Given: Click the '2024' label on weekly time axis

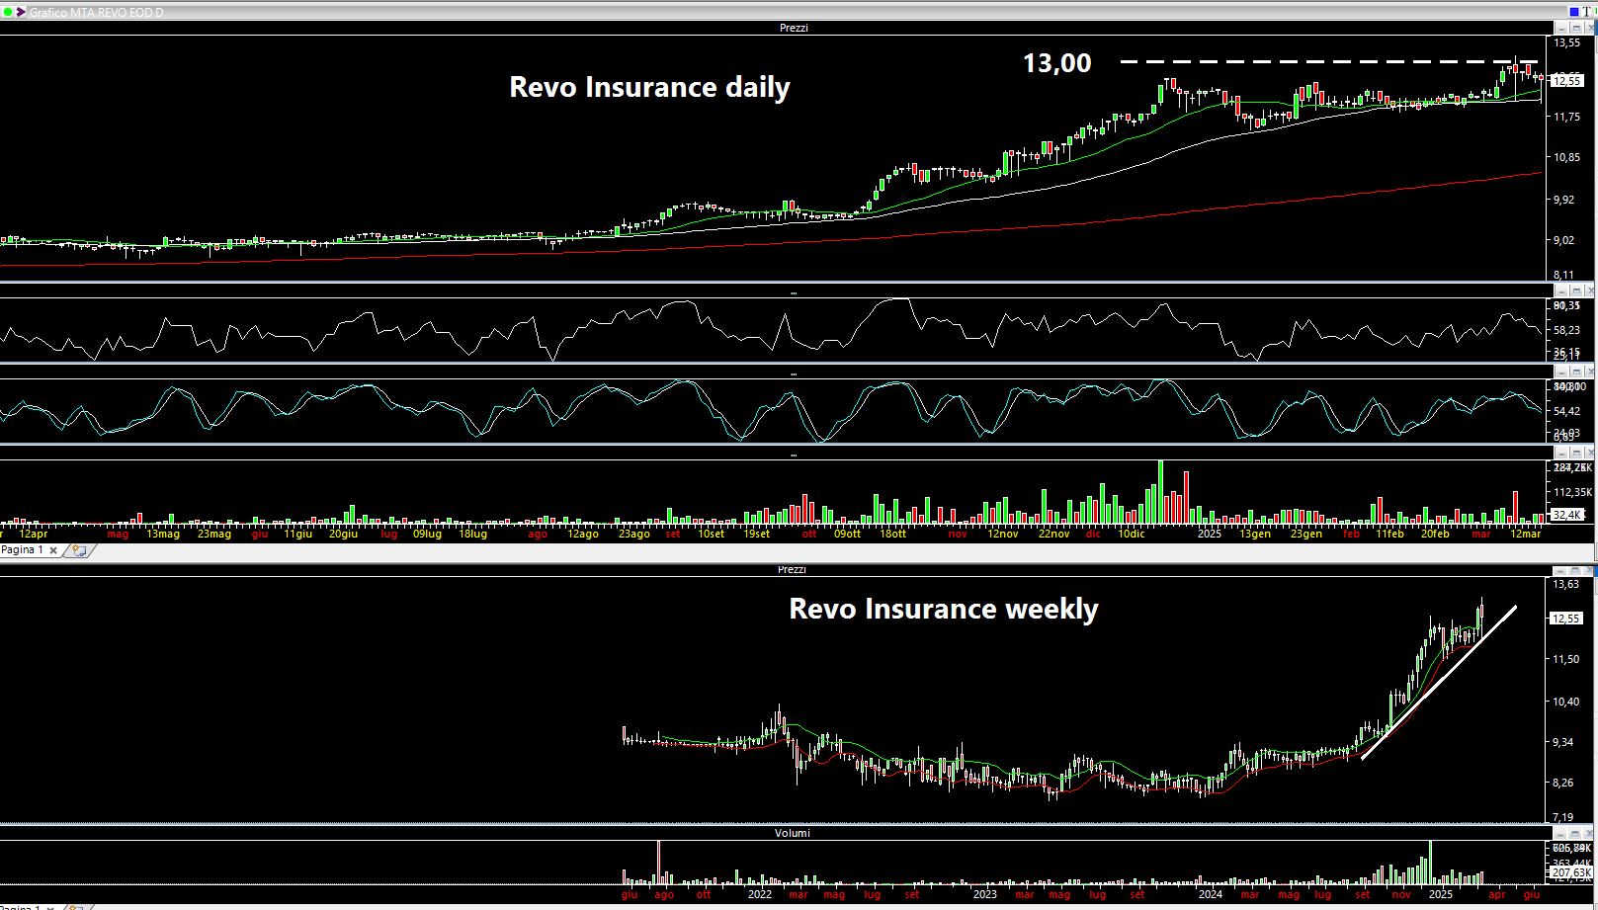Looking at the screenshot, I should click(1210, 895).
